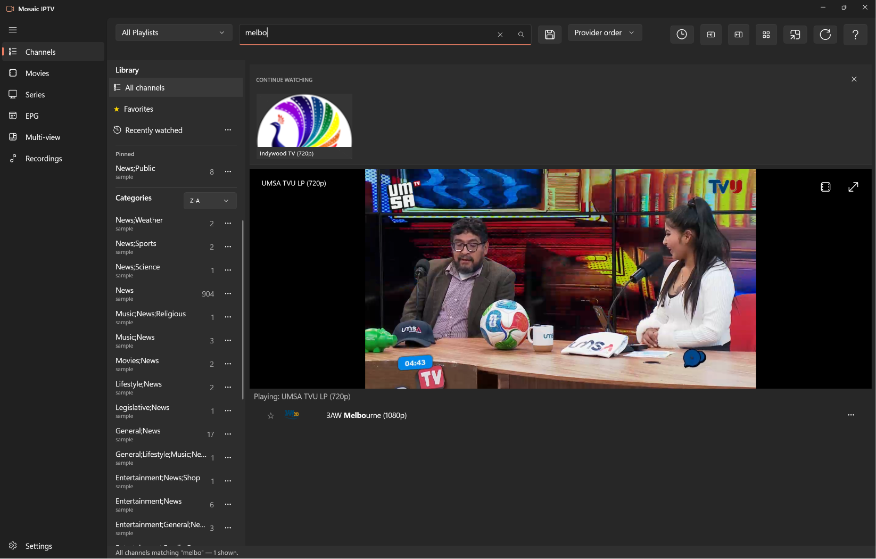876x559 pixels.
Task: Open the All Playlists dropdown
Action: (x=173, y=32)
